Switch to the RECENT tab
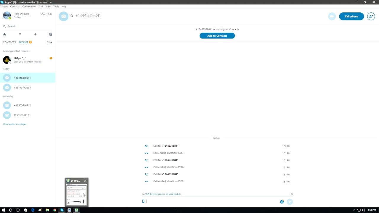 (x=23, y=42)
